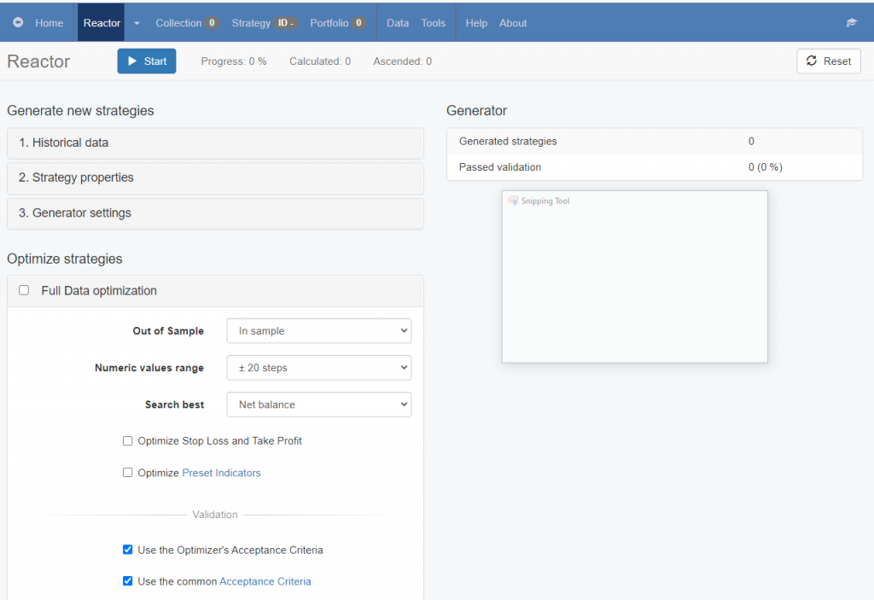Screen dimensions: 874x600
Task: Click the Collection count badge
Action: point(212,23)
